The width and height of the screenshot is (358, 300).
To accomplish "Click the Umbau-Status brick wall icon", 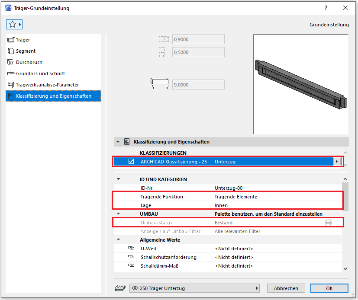I will coord(329,223).
